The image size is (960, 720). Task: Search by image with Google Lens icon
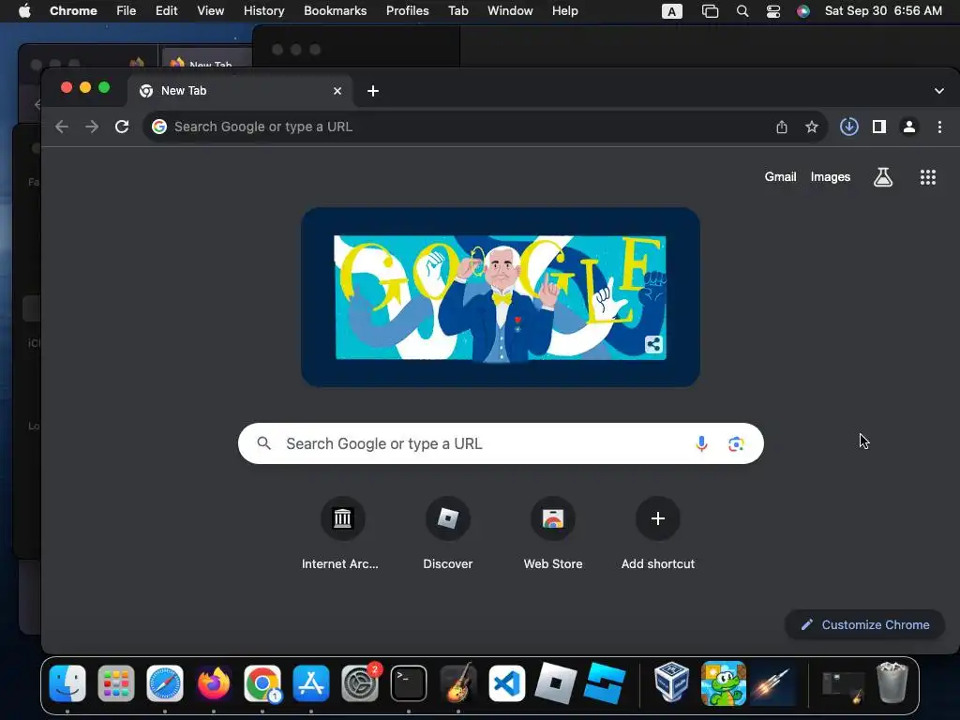pyautogui.click(x=736, y=443)
